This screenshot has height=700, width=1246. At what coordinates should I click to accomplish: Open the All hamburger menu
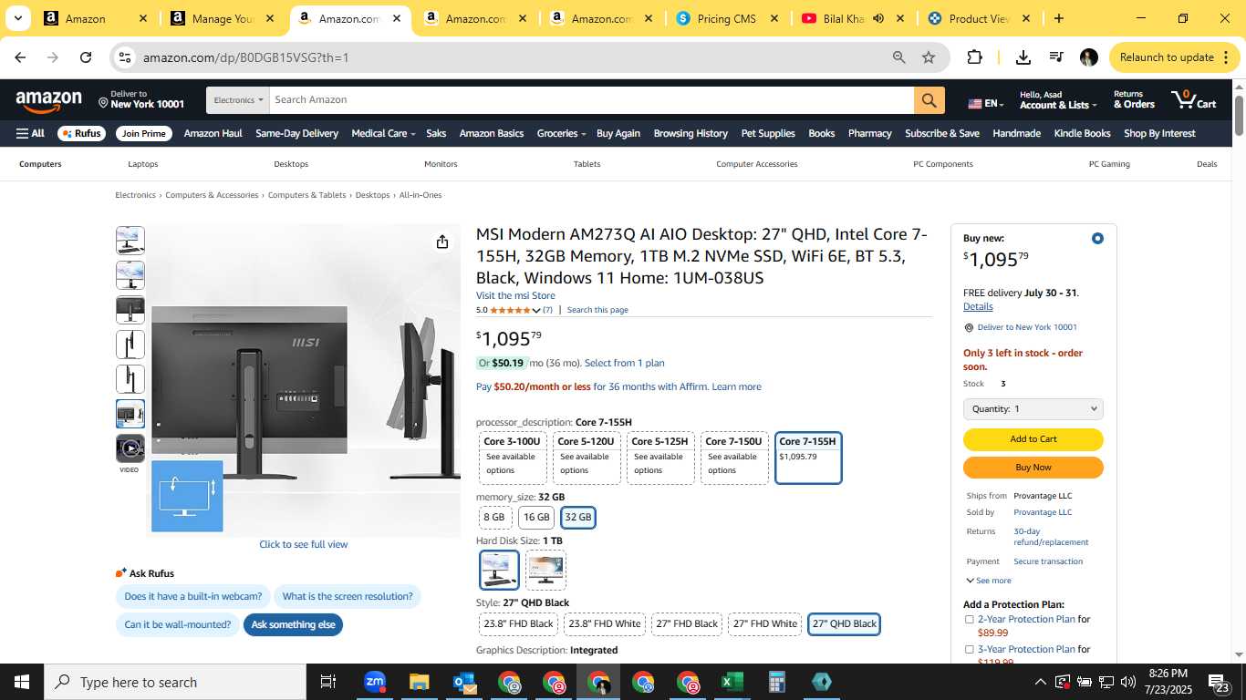(x=30, y=133)
